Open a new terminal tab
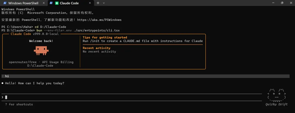 pyautogui.click(x=98, y=3)
